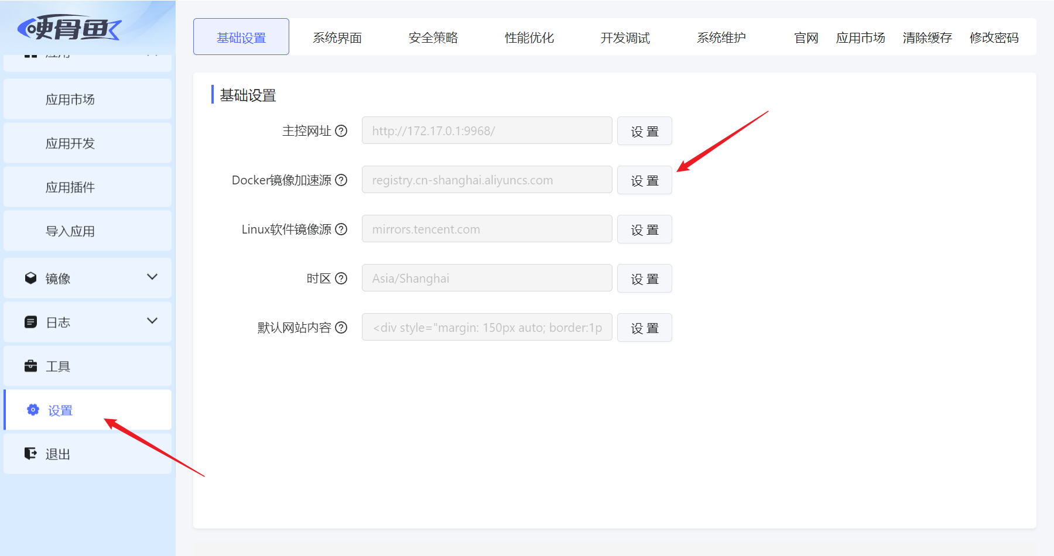Open the 性能优化 tab

[x=529, y=37]
